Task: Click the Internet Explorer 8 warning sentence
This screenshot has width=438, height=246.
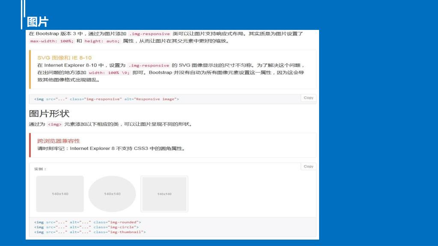Action: (x=112, y=149)
